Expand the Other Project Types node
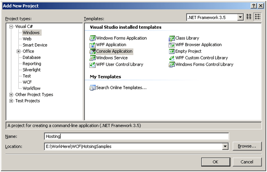The height and width of the screenshot is (172, 267). coord(11,94)
